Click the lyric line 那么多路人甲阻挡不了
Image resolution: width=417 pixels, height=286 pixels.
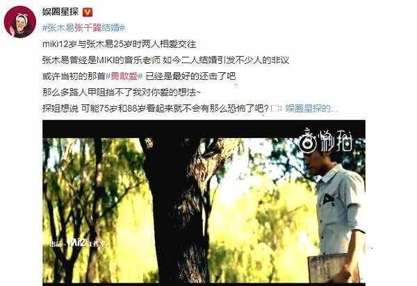[122, 92]
